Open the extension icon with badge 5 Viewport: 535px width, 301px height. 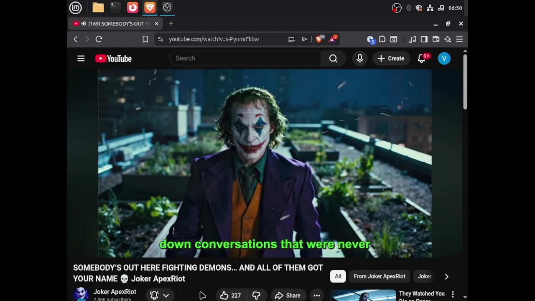(x=370, y=40)
